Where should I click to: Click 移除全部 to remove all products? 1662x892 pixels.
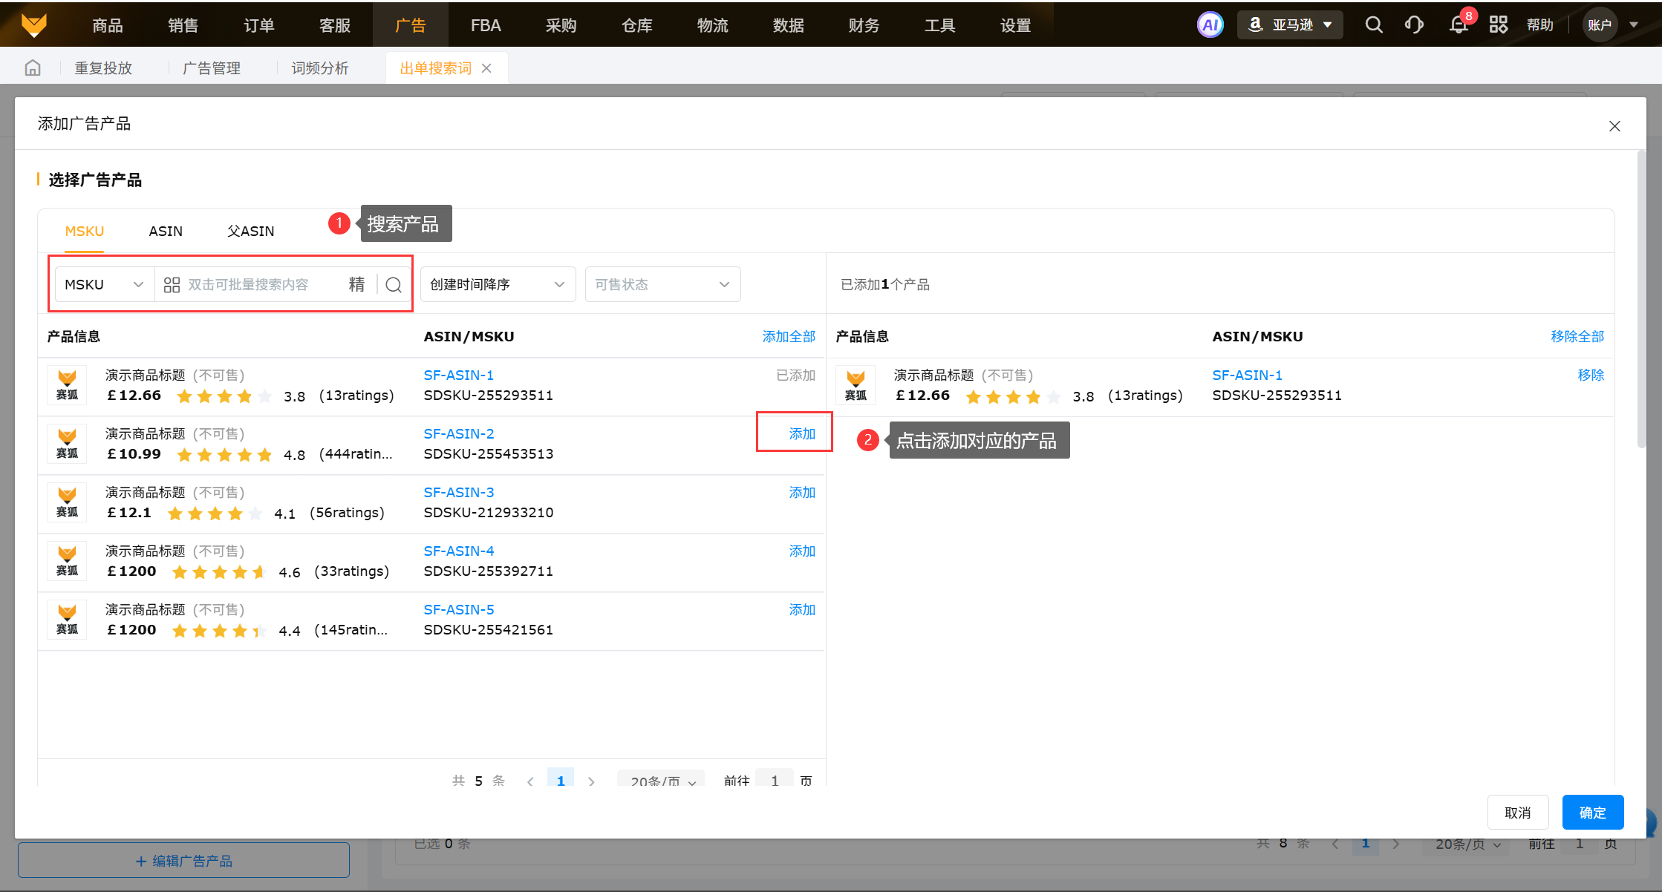(x=1577, y=337)
